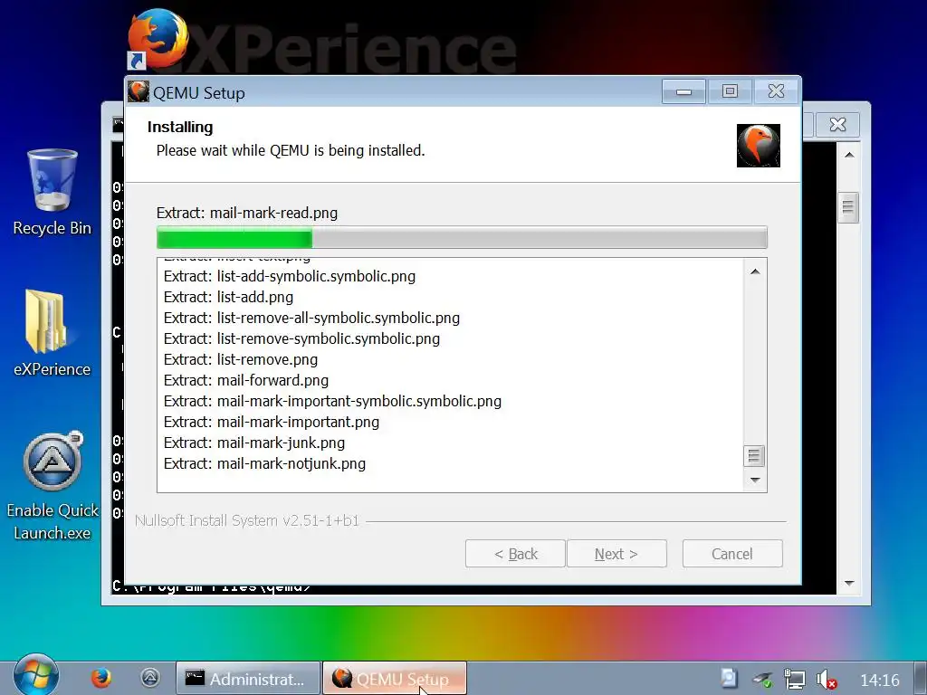Select log line mail-mark-notjunk.png
This screenshot has width=927, height=695.
coord(264,463)
